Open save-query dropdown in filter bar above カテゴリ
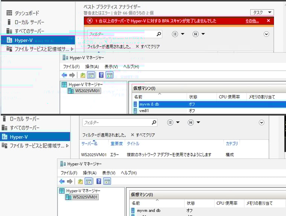 [x=195, y=123]
